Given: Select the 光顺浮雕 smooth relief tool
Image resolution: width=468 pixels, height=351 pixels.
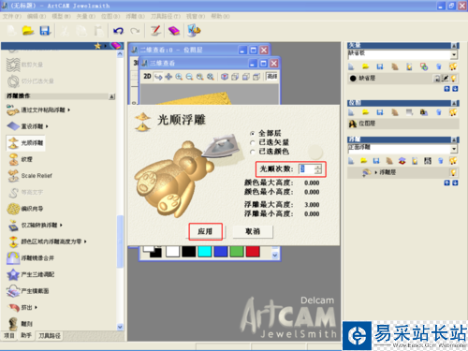Looking at the screenshot, I should click(x=25, y=143).
